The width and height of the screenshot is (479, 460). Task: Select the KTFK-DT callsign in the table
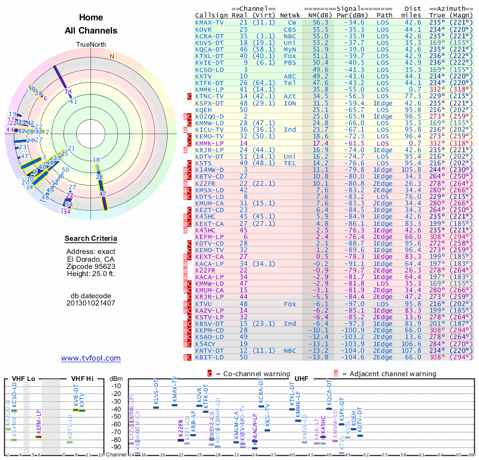(210, 83)
